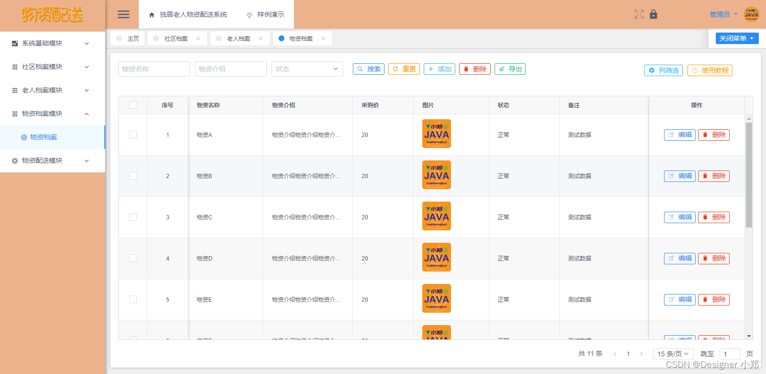Image resolution: width=766 pixels, height=374 pixels.
Task: Click the fullscreen expand icon
Action: coord(639,14)
